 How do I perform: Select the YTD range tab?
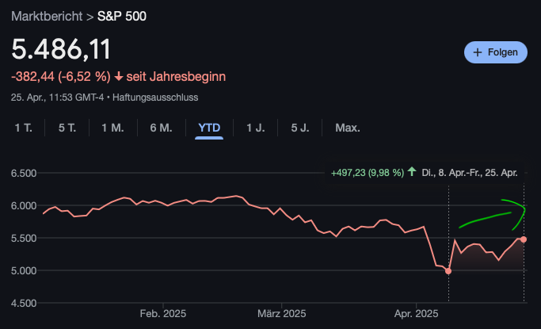[x=209, y=128]
